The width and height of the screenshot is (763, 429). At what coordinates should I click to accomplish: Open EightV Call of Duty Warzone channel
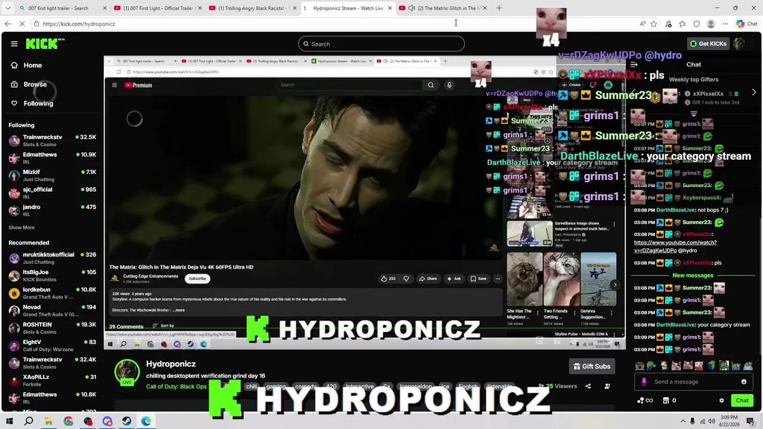(52, 345)
